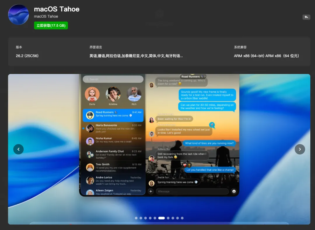The height and width of the screenshot is (230, 315).
Task: Select the ninth carousel page dot
Action: click(x=178, y=218)
